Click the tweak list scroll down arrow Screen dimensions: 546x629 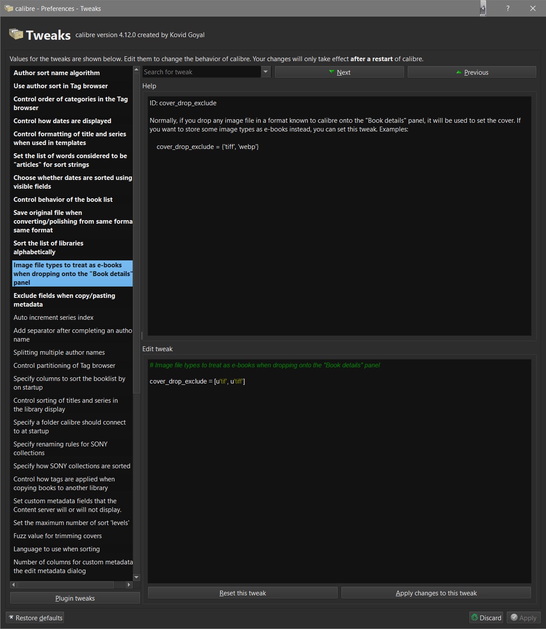coord(136,577)
